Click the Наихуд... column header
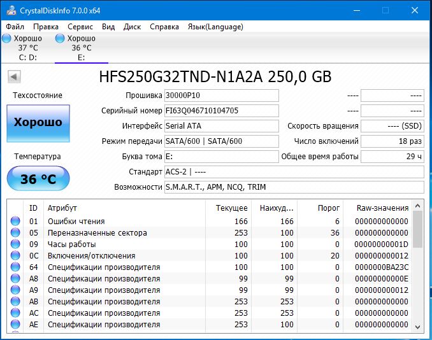Image resolution: width=432 pixels, height=340 pixels. (274, 208)
